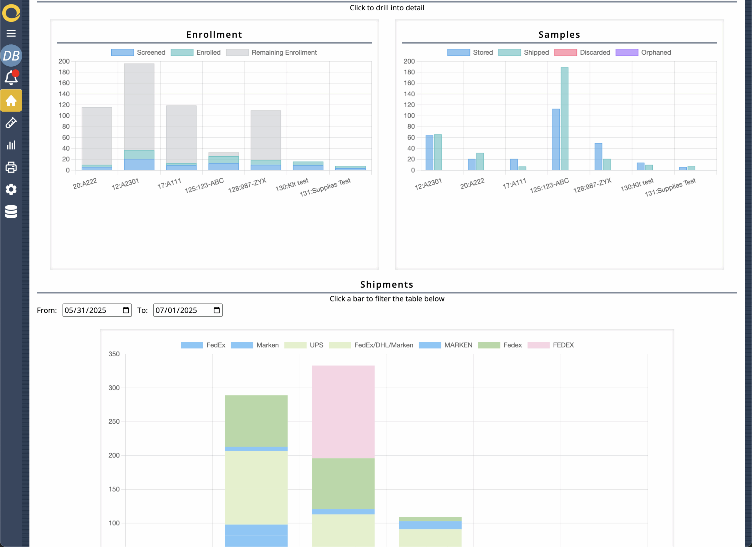
Task: Click 17:A111 remaining enrollment gray bar
Action: click(181, 134)
